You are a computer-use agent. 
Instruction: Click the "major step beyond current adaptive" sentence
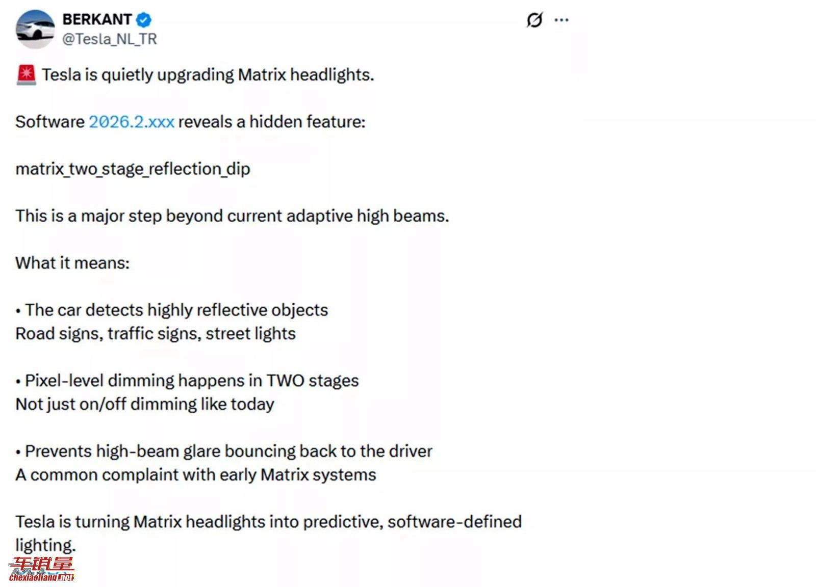click(232, 216)
